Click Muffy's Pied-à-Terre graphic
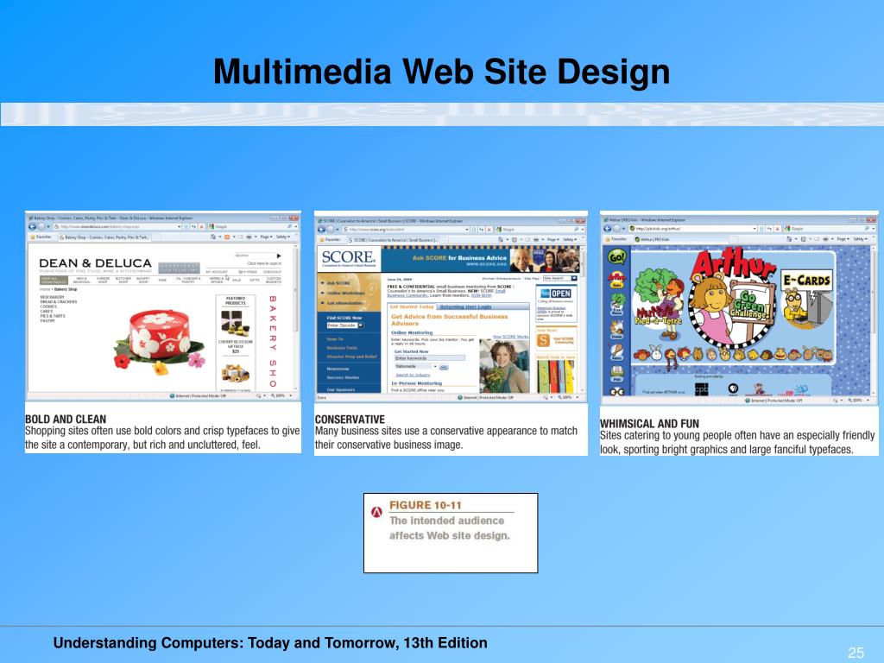The image size is (884, 663). click(658, 304)
